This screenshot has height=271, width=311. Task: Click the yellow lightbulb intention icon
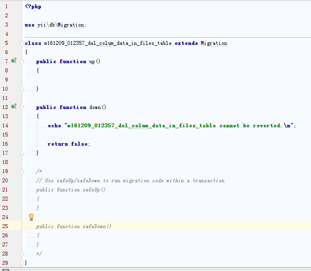(31, 217)
